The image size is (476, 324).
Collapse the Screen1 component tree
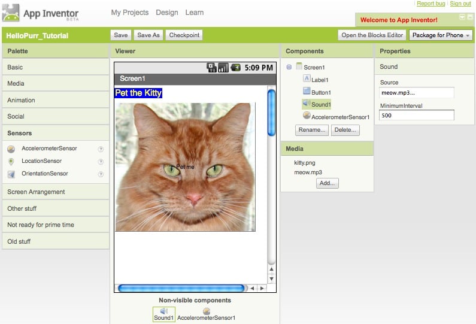tap(289, 67)
